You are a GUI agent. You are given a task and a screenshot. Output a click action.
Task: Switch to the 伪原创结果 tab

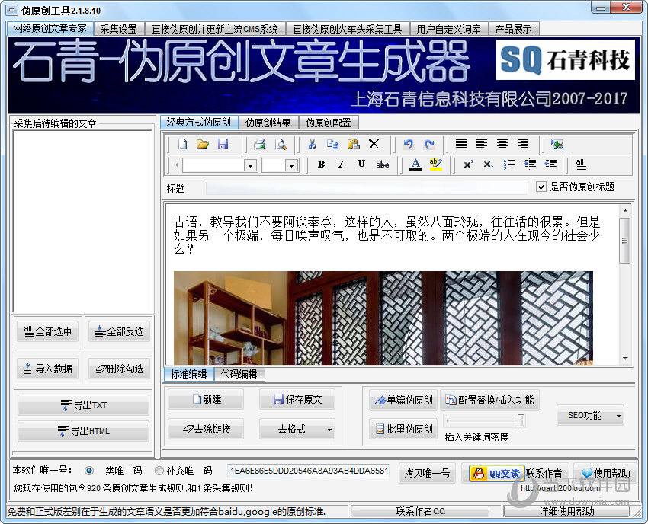click(x=268, y=123)
